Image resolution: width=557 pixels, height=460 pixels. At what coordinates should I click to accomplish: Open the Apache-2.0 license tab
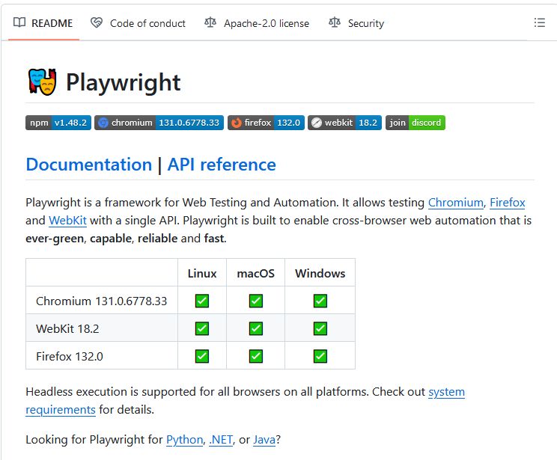(257, 23)
